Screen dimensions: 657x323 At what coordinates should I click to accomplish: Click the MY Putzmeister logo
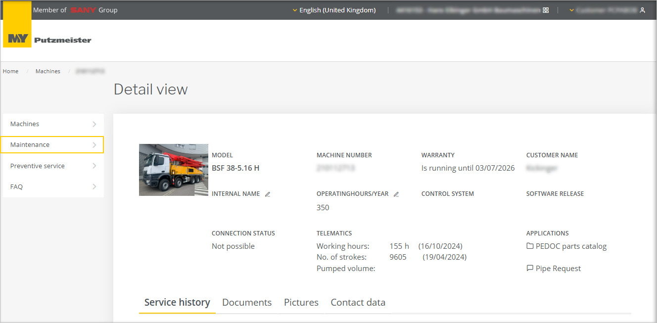coord(49,40)
